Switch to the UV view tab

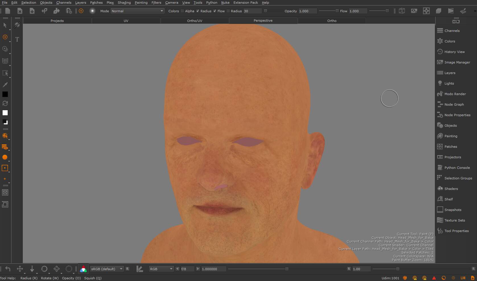point(126,21)
